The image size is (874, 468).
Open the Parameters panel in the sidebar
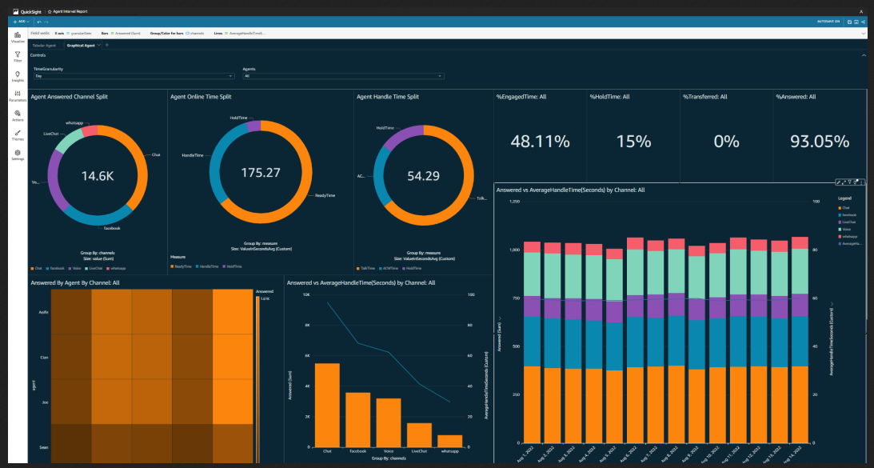18,97
